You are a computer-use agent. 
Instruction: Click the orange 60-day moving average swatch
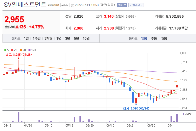tap(21, 50)
